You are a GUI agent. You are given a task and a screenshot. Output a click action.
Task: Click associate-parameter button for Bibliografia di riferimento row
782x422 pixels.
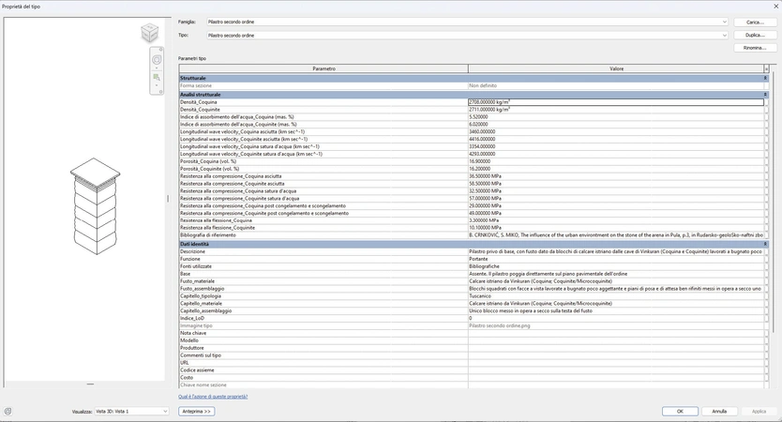pyautogui.click(x=766, y=235)
